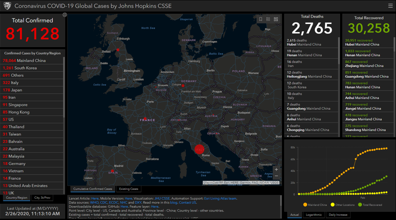Zoom in on the map with the plus button
The height and width of the screenshot is (220, 396).
[x=276, y=169]
